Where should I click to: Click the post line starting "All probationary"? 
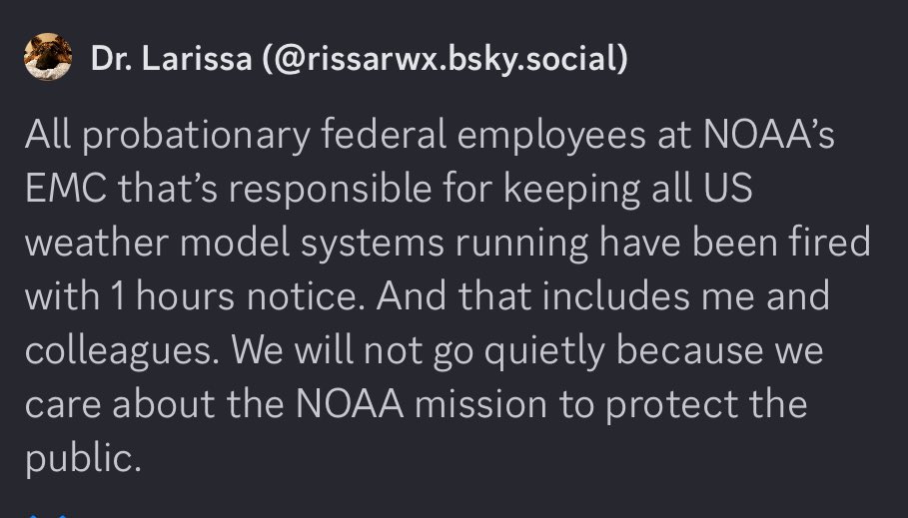[x=430, y=136]
